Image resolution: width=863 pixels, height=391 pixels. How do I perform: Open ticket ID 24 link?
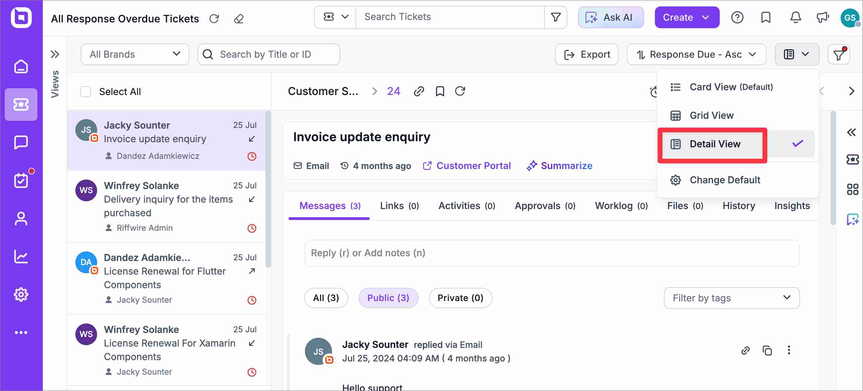pos(393,91)
